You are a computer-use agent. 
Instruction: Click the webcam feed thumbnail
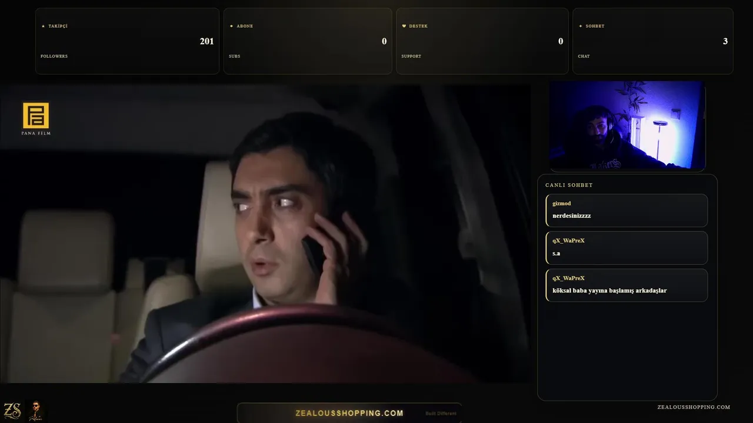[x=627, y=125]
